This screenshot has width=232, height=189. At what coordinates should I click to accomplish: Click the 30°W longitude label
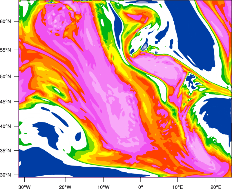(x=25, y=187)
